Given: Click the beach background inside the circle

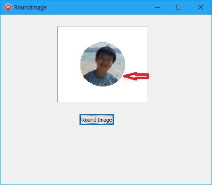Looking at the screenshot, I should click(x=88, y=63).
